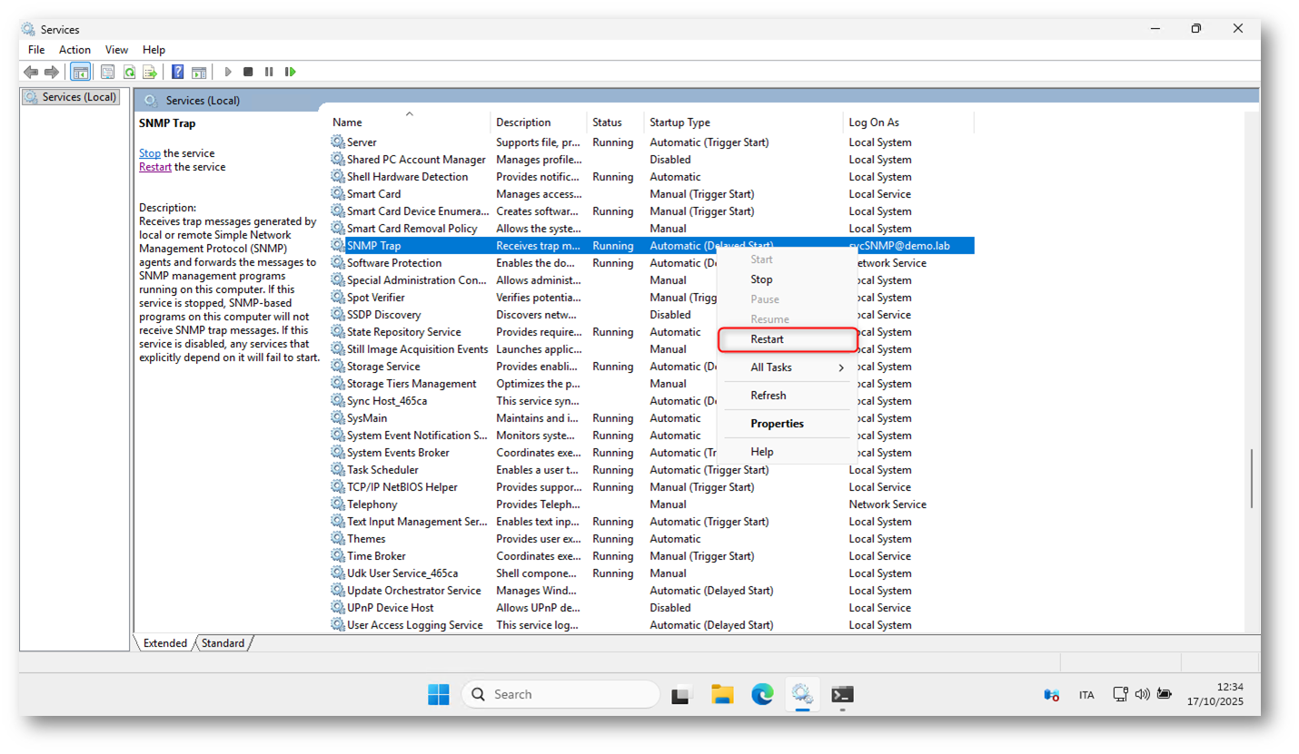This screenshot has width=1299, height=754.
Task: Click the Export List toolbar icon
Action: point(150,72)
